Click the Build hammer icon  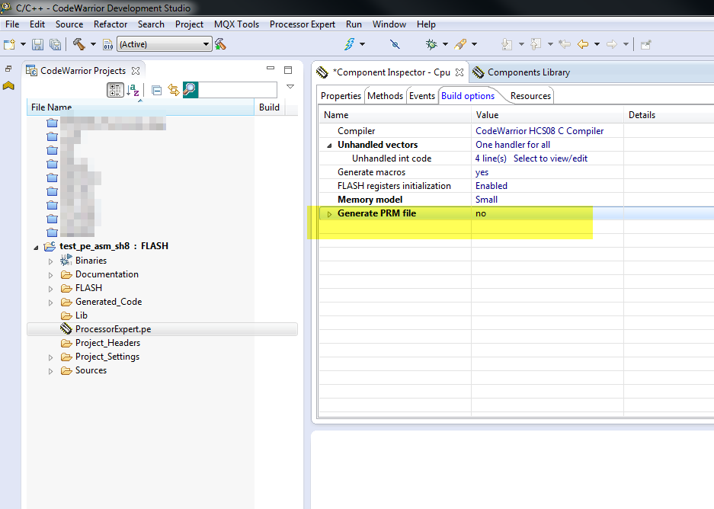point(78,44)
